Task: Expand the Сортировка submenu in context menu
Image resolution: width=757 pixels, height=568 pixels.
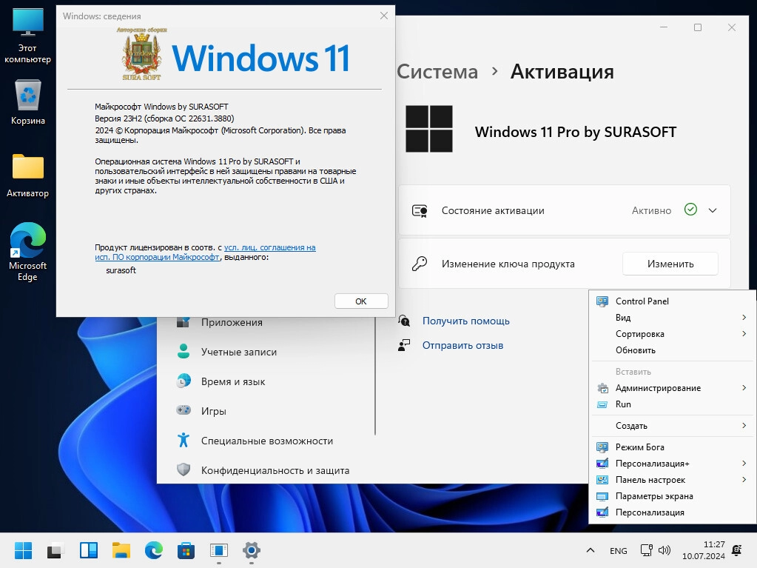Action: click(639, 334)
